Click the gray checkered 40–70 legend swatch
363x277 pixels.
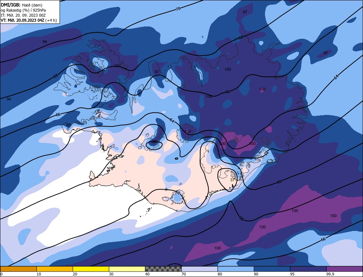coord(163,269)
